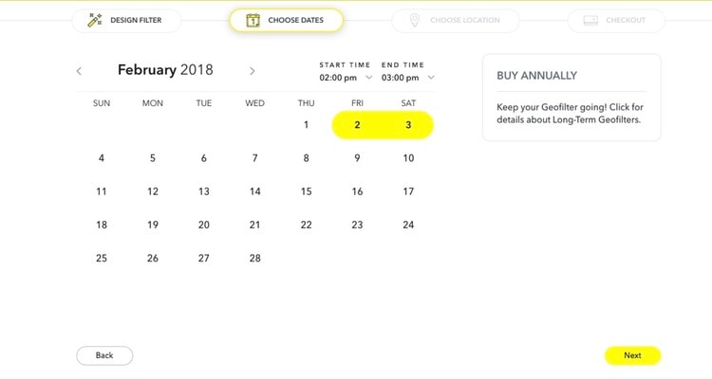Click the location pin icon

point(414,20)
